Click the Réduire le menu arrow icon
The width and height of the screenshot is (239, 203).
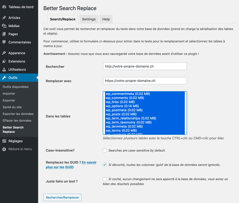pyautogui.click(x=4, y=149)
